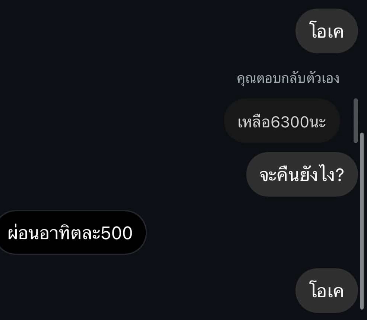Click the question mark in the "จะคืนยังไง?" message

coord(339,175)
